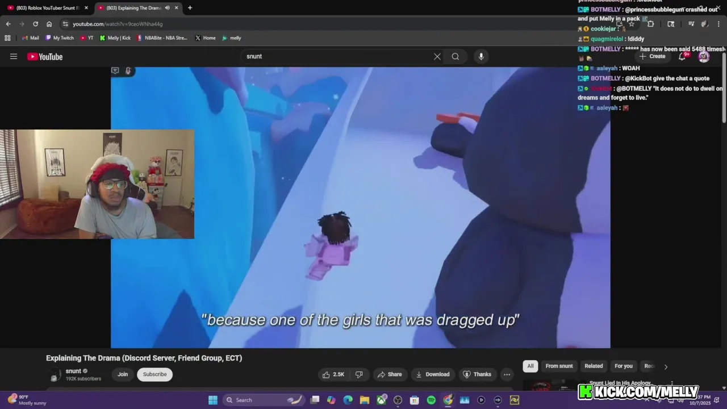Select the For you filter chip
This screenshot has width=727, height=409.
[623, 366]
